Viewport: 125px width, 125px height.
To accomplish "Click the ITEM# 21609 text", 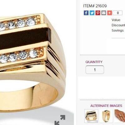I will (x=95, y=6).
